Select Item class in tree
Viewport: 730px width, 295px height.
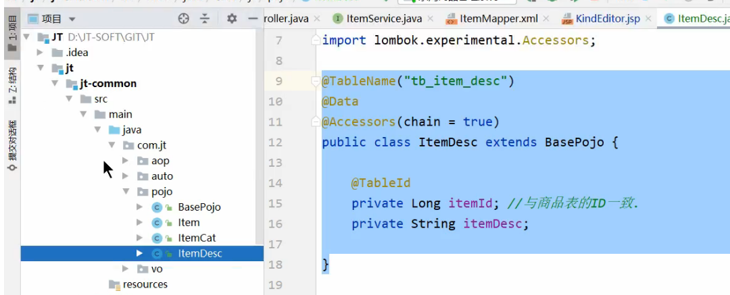point(189,222)
